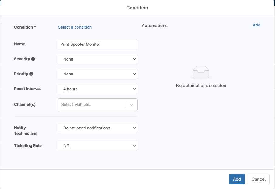Screen dimensions: 275x189
Task: Click the Reset Interval dropdown arrow
Action: 133,89
